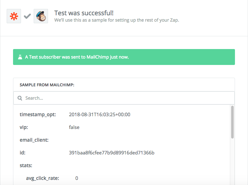Select the vip field label

pyautogui.click(x=23, y=127)
